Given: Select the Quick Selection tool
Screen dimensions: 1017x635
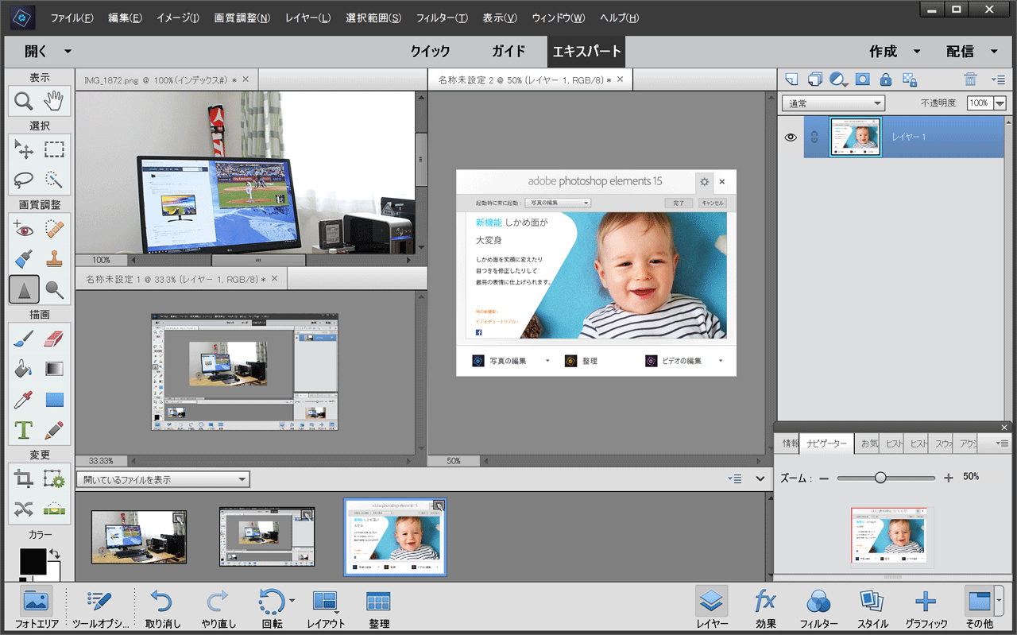Looking at the screenshot, I should pyautogui.click(x=54, y=180).
